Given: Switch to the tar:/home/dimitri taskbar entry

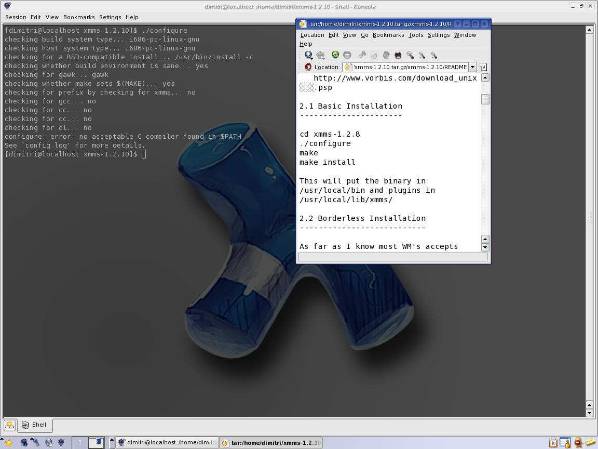Looking at the screenshot, I should [x=271, y=443].
